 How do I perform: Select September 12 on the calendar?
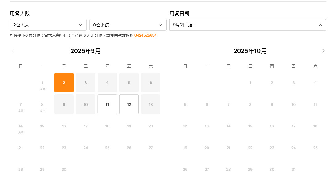pos(129,104)
